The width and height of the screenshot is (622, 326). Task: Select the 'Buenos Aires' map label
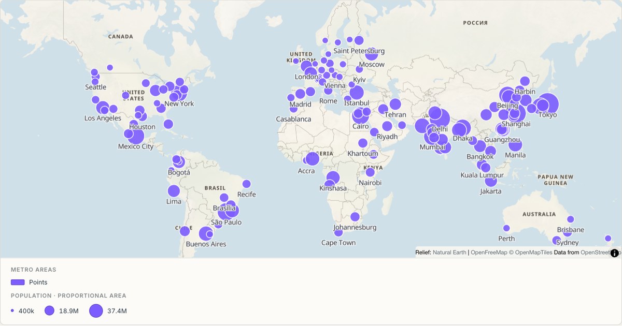tap(206, 244)
